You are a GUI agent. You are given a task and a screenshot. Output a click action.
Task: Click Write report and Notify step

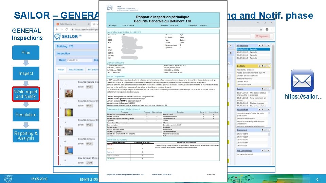click(26, 94)
